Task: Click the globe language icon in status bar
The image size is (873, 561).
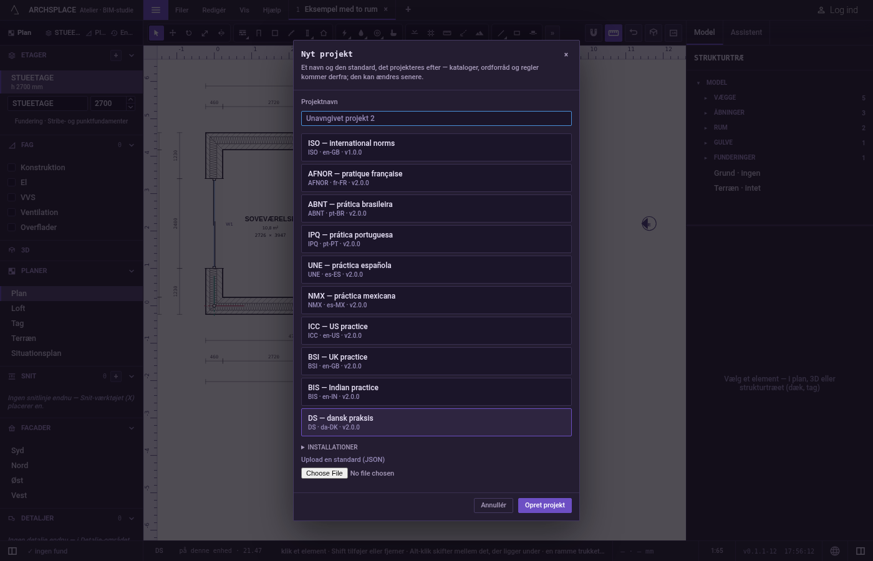Action: click(x=835, y=551)
